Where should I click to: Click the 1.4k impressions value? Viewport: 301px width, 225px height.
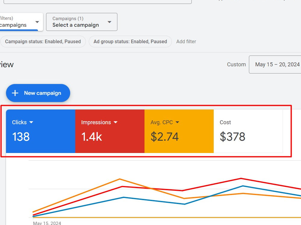[92, 136]
